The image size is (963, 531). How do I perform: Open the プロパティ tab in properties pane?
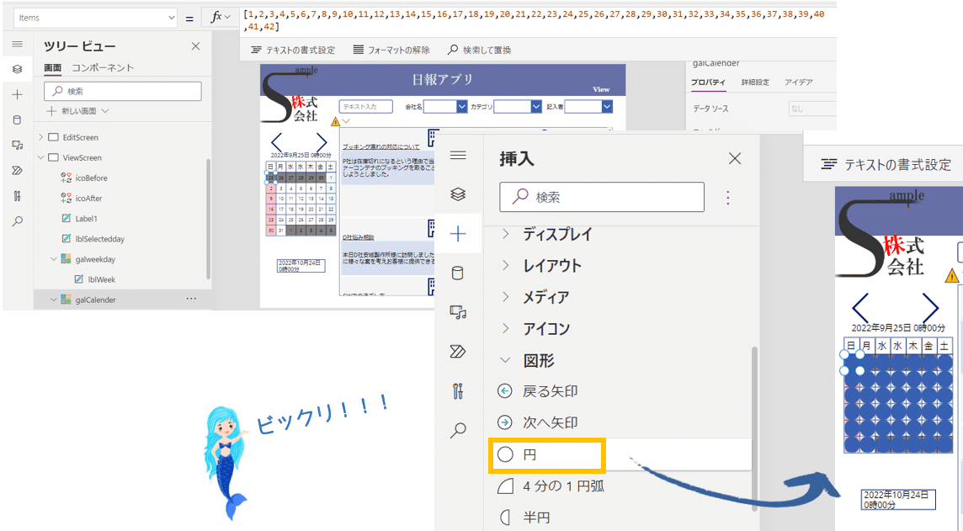pyautogui.click(x=708, y=82)
